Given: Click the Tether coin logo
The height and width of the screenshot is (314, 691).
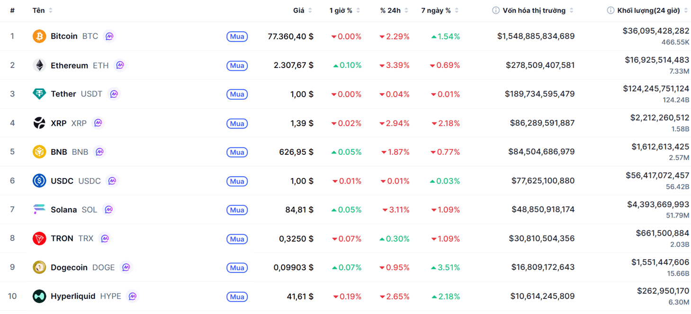Looking at the screenshot, I should [39, 94].
